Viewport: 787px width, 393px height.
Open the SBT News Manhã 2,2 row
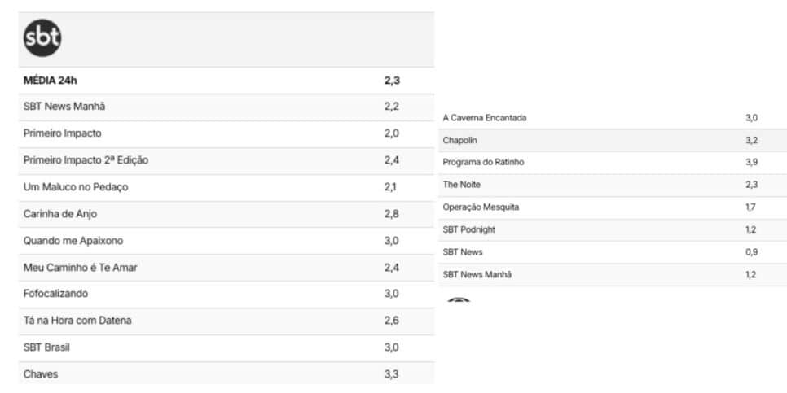tap(226, 107)
